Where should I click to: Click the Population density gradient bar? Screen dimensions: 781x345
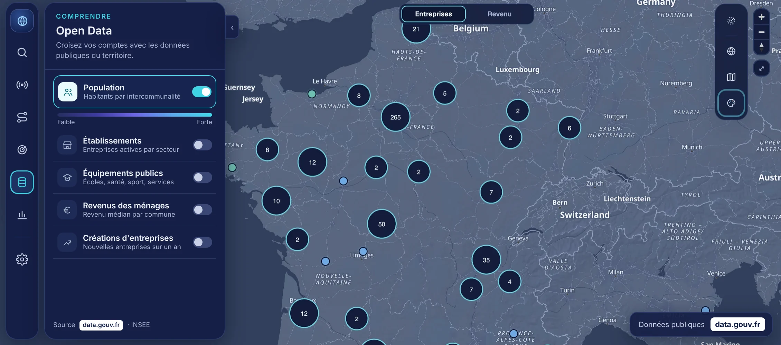tap(135, 115)
